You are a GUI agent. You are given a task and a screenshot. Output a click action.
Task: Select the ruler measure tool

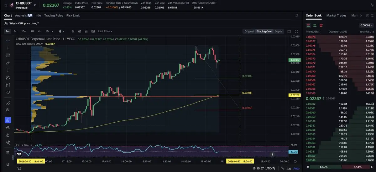(8, 103)
